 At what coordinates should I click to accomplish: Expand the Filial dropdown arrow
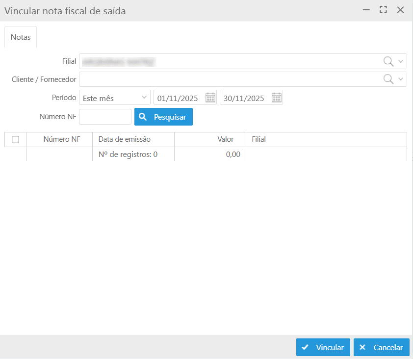(401, 61)
